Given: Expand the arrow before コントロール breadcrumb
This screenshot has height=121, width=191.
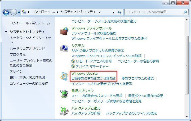Looking at the screenshot, I should tap(29, 12).
